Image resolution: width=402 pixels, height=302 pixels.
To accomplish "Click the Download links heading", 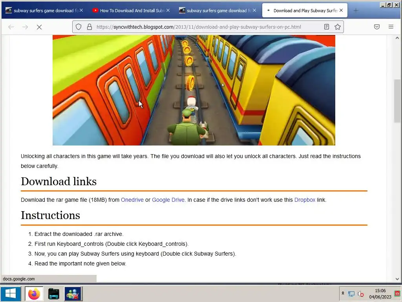I will tap(59, 182).
